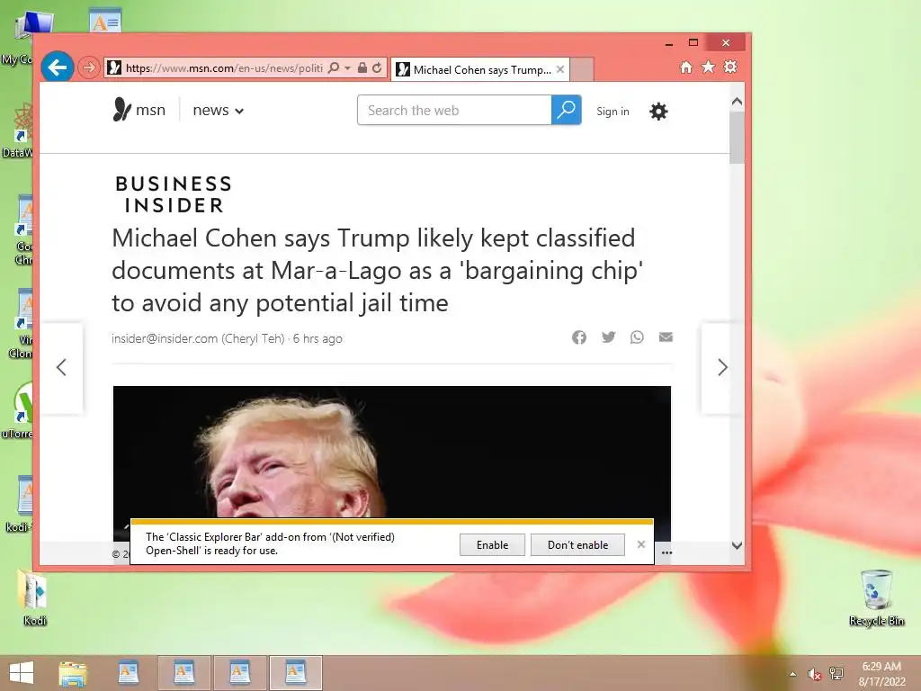
Task: Click the address bar search magnifier icon
Action: tap(334, 68)
